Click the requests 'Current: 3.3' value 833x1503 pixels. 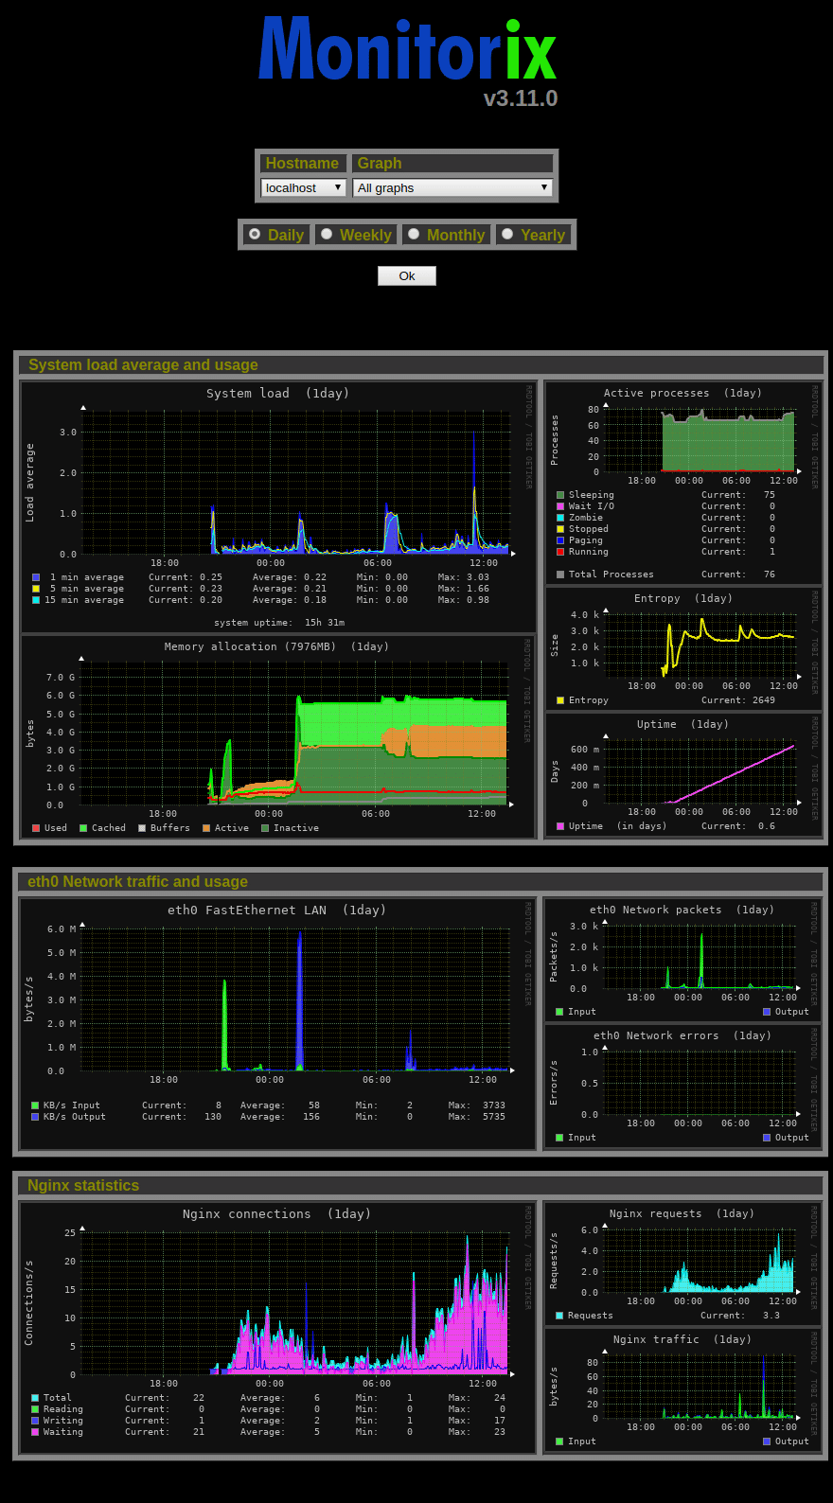point(740,1316)
